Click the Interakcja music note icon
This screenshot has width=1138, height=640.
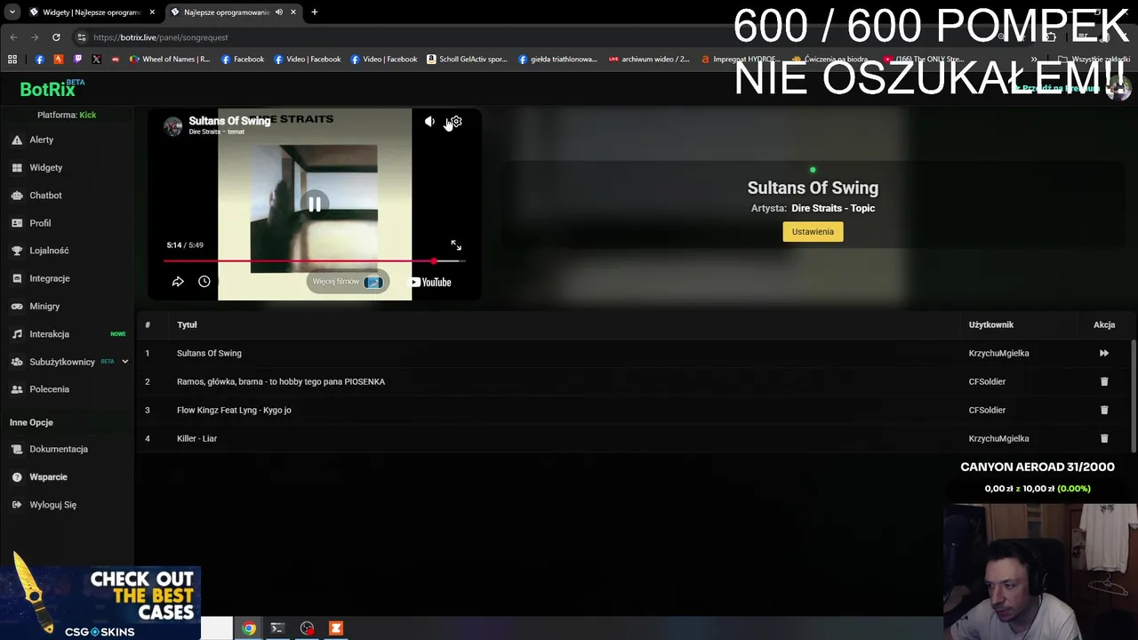[17, 334]
